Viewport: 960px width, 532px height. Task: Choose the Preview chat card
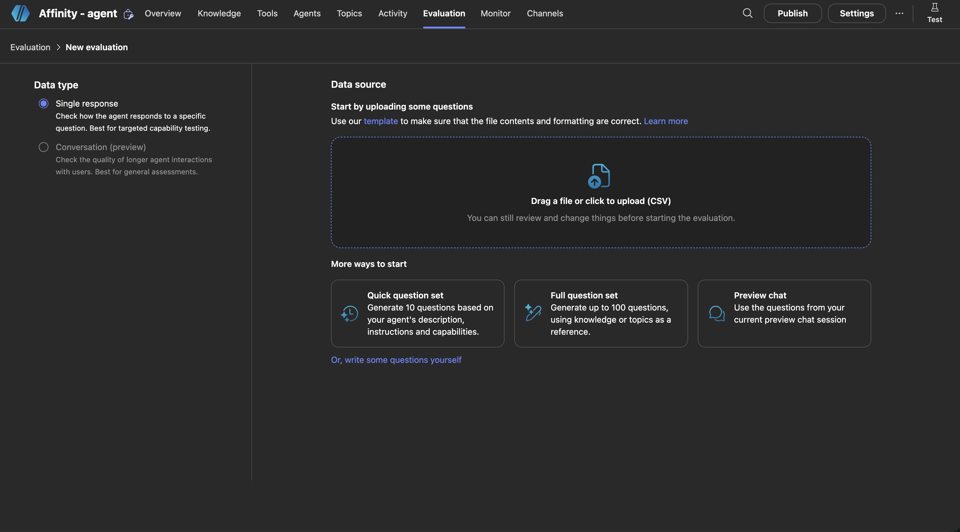784,314
